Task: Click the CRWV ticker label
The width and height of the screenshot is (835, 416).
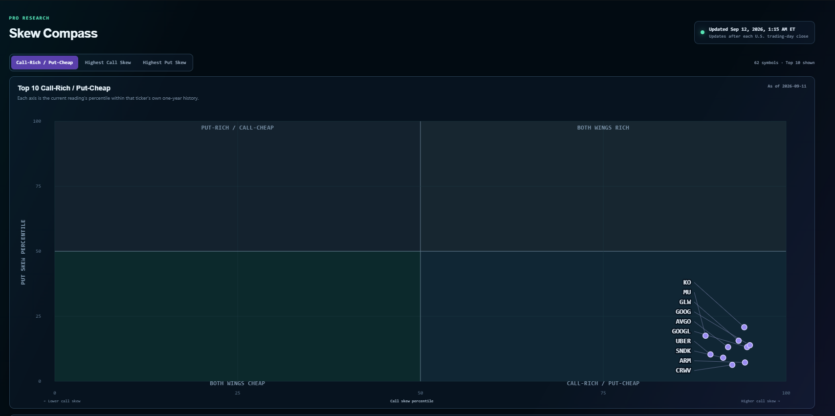Action: click(x=683, y=371)
